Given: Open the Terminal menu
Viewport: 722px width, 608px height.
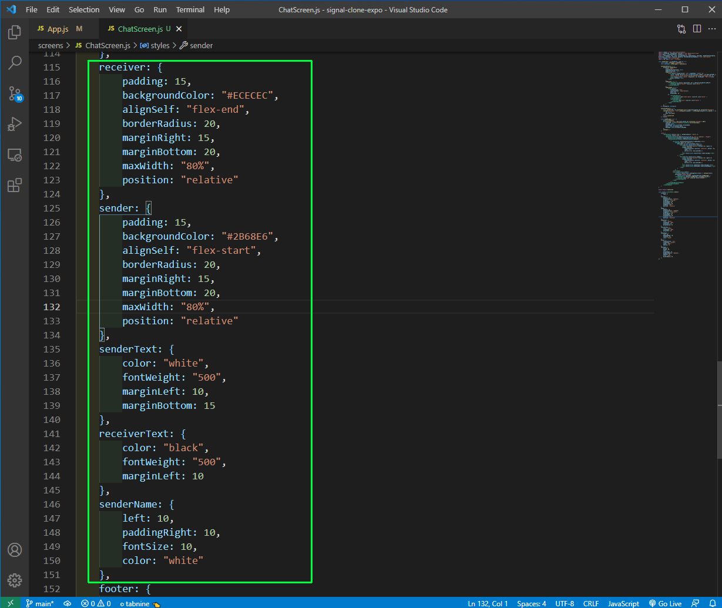Looking at the screenshot, I should [x=190, y=10].
